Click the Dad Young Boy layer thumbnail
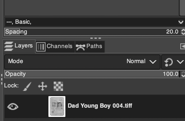 click(57, 107)
